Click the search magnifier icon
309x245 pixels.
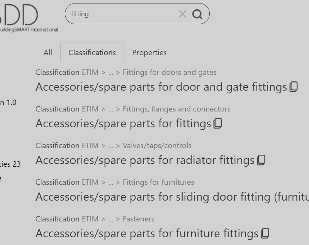click(x=197, y=14)
